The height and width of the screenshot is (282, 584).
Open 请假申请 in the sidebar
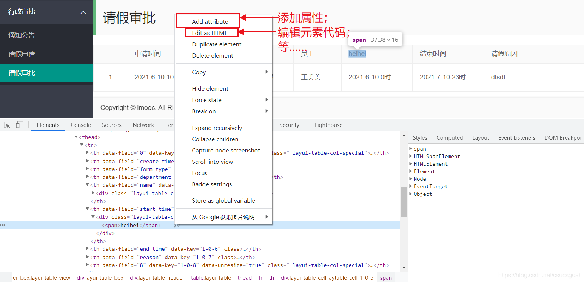tap(22, 54)
